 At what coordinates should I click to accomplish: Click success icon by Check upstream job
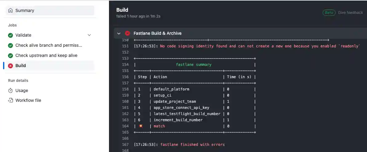tap(10, 55)
